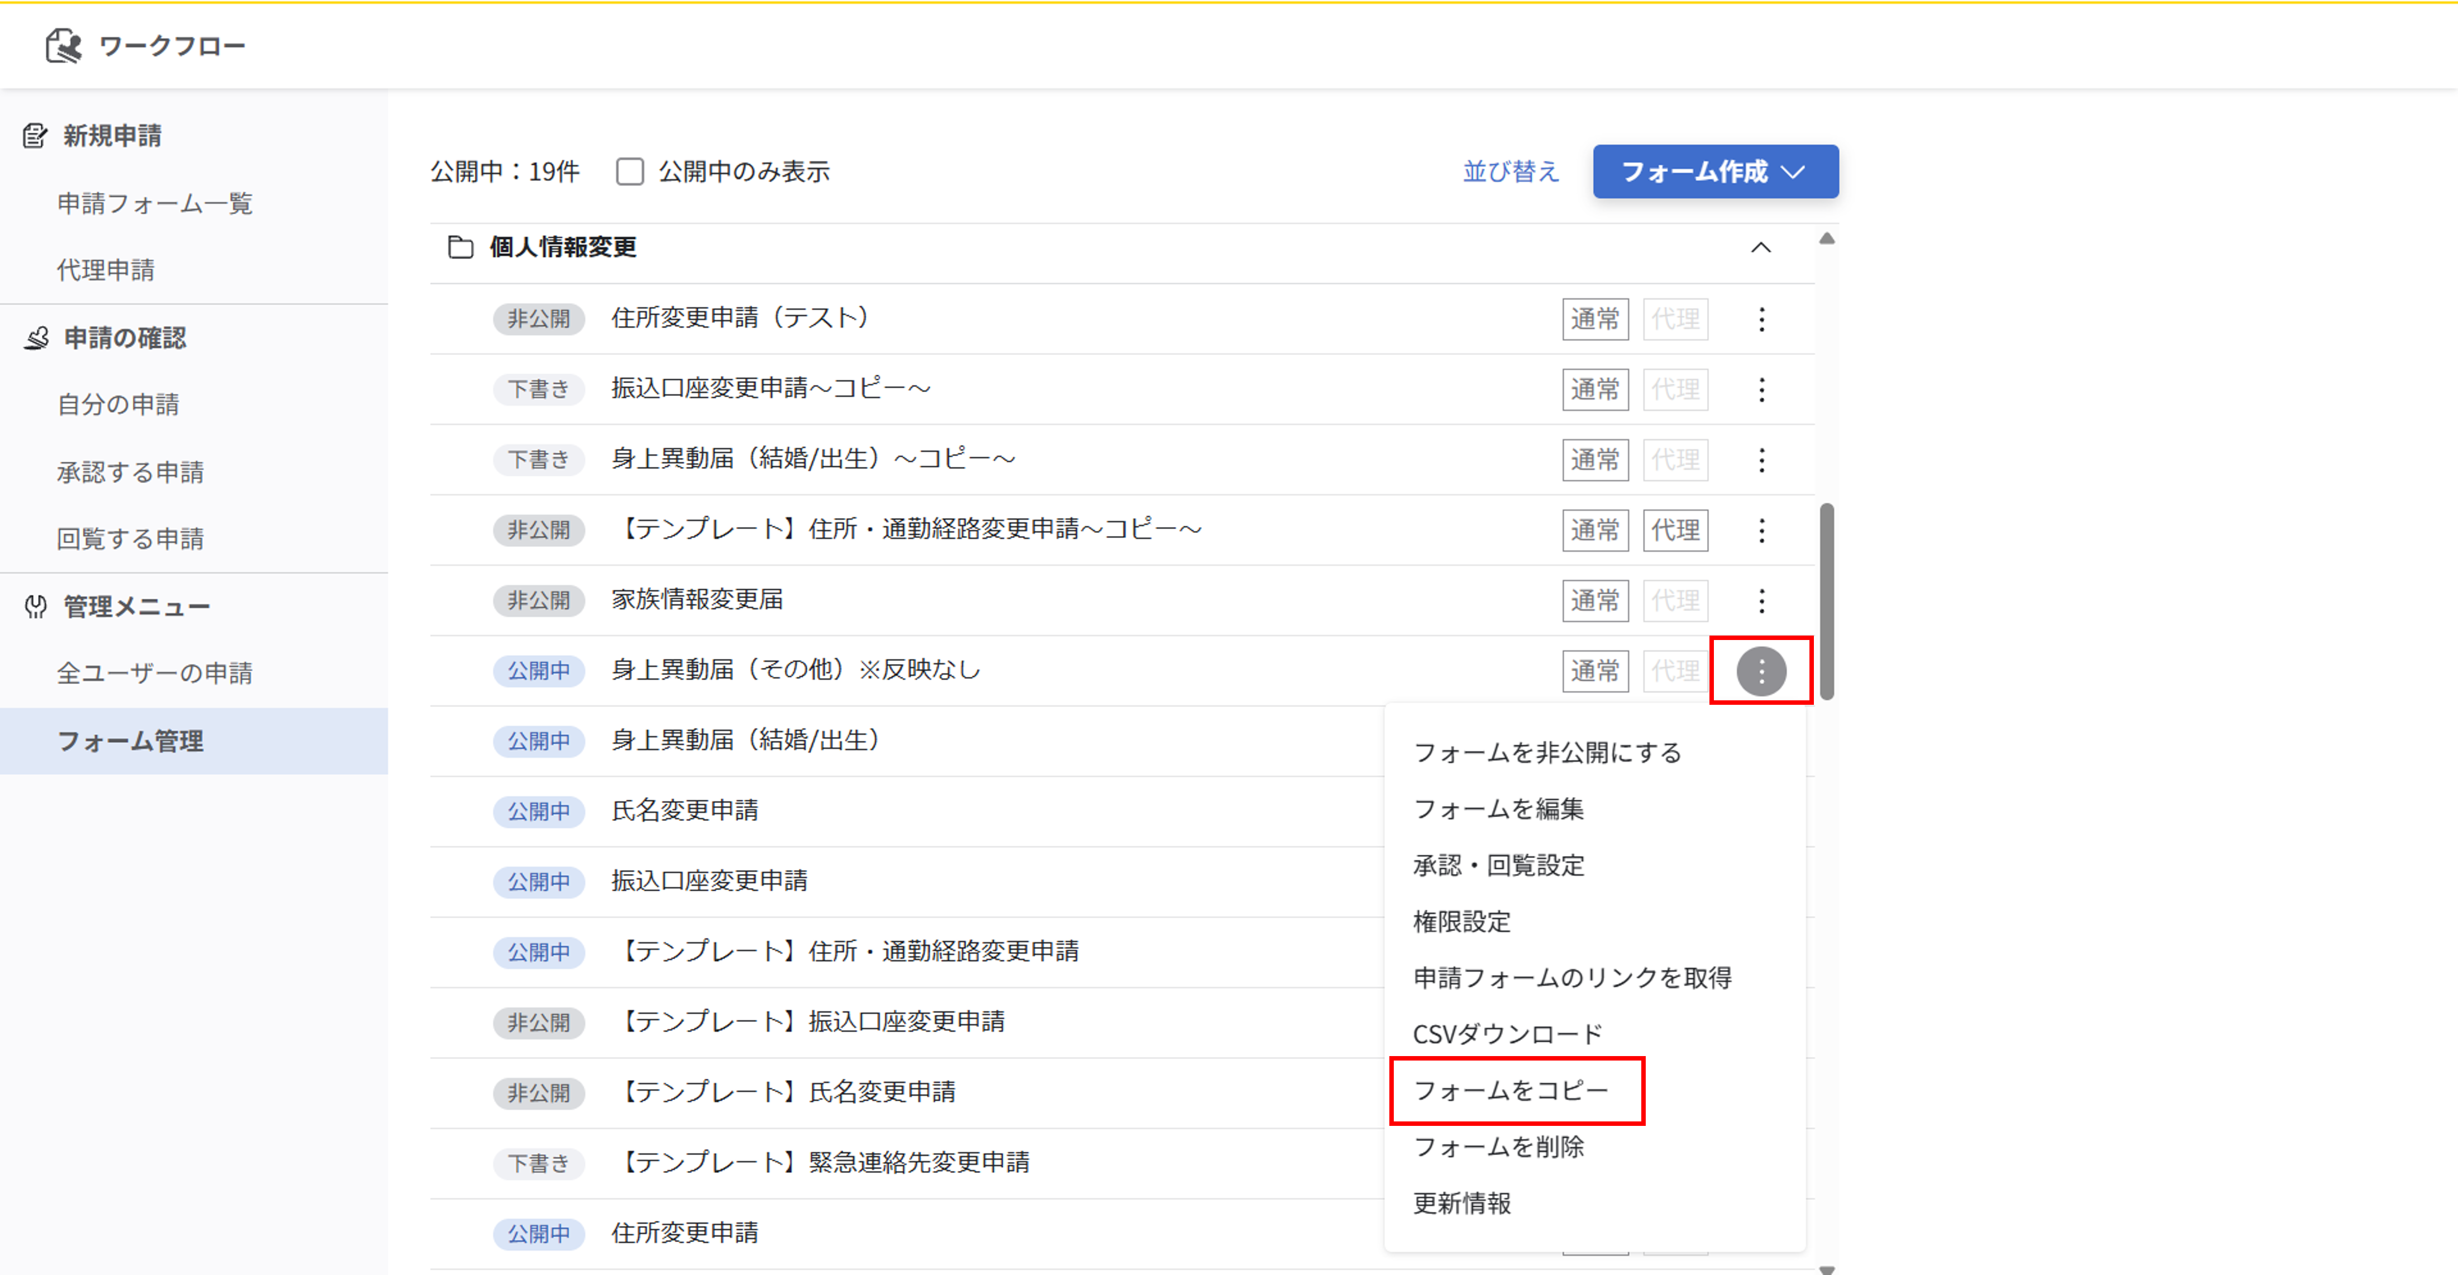Click the list vertical scrollbar thumb
The height and width of the screenshot is (1275, 2458).
pos(1826,601)
